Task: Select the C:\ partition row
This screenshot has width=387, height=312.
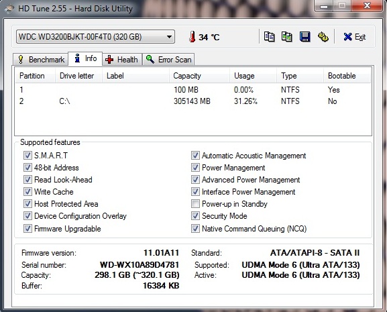Action: point(192,101)
